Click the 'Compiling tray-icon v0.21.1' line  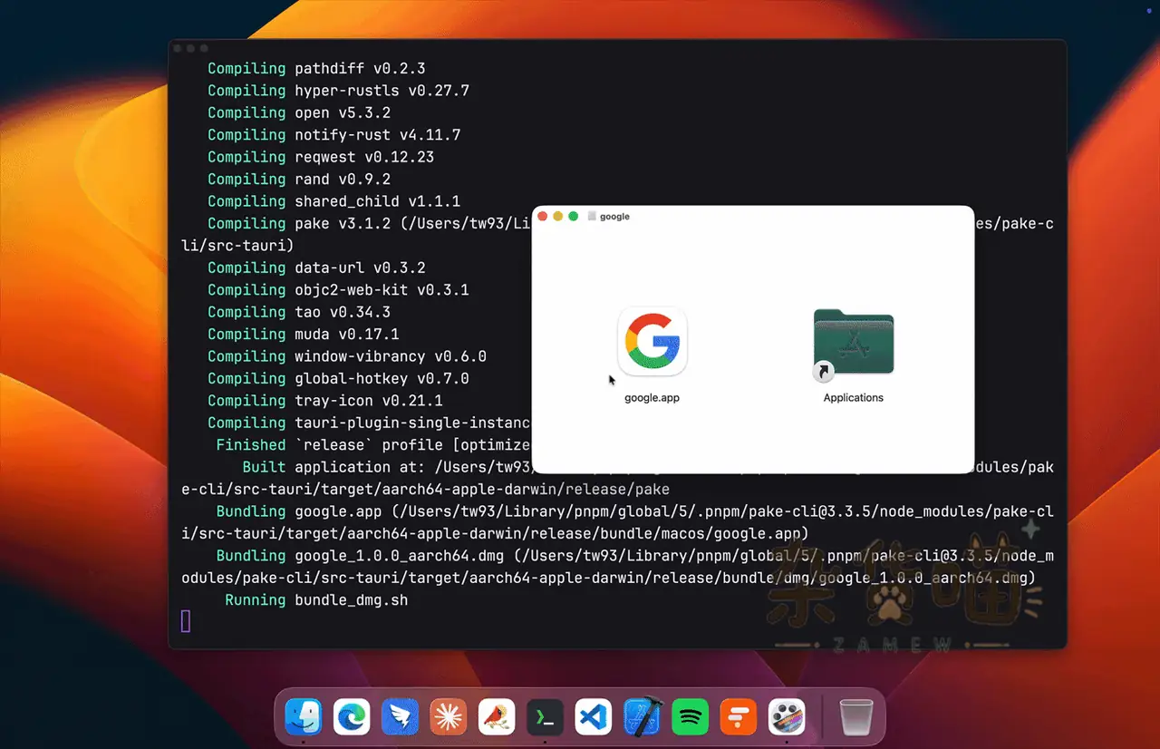[325, 401]
